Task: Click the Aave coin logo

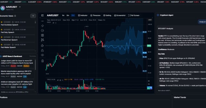Action: point(3,8)
